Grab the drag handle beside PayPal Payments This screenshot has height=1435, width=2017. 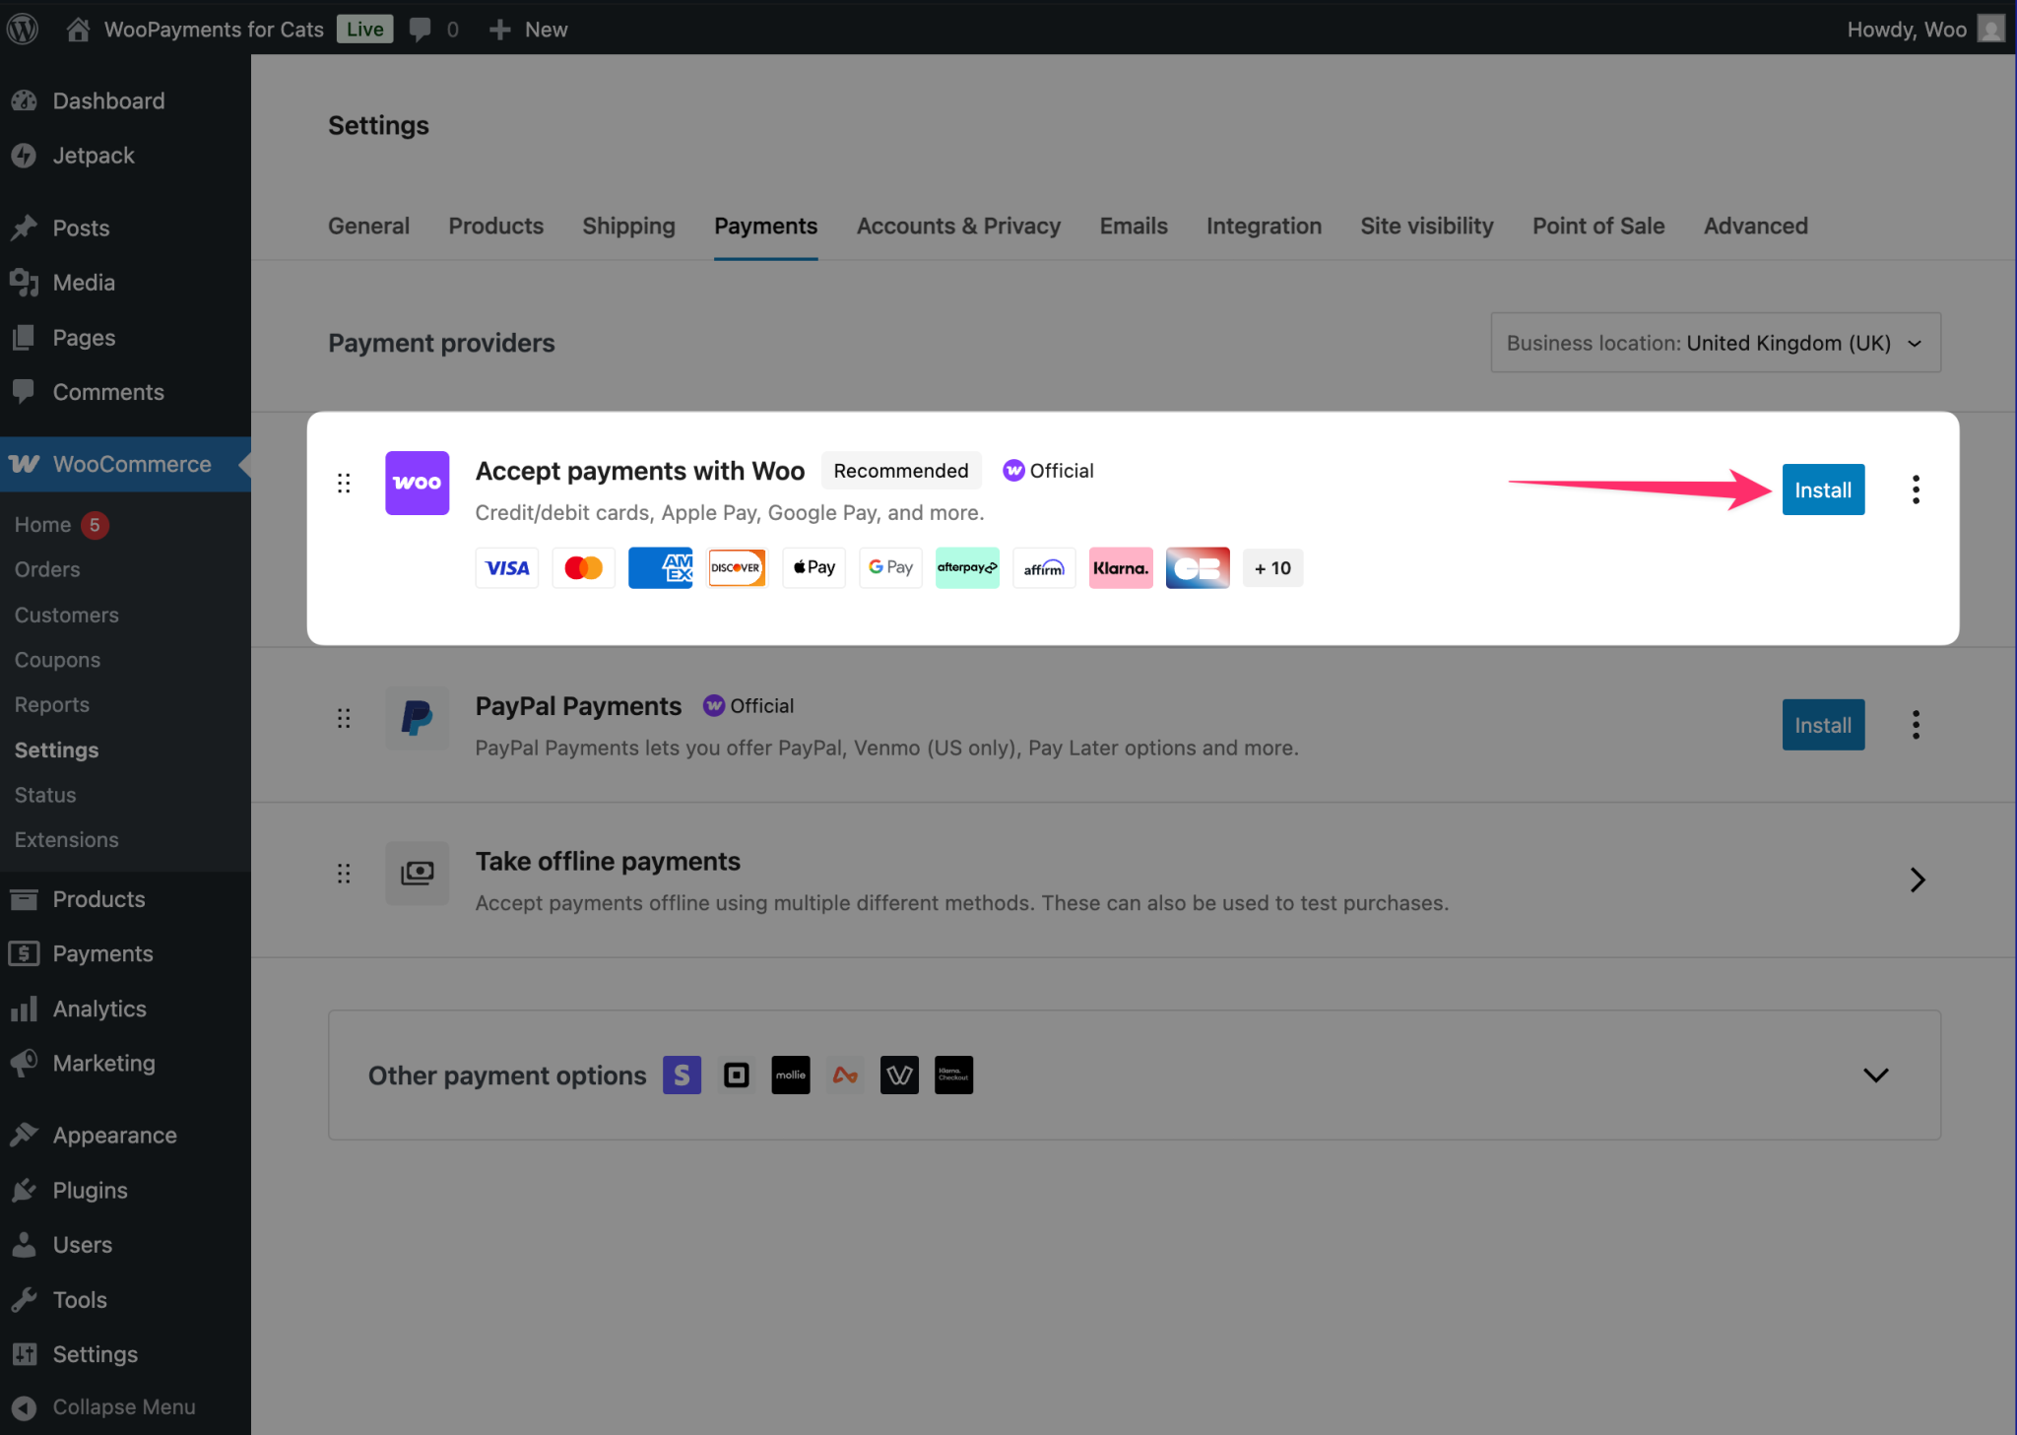[x=344, y=718]
